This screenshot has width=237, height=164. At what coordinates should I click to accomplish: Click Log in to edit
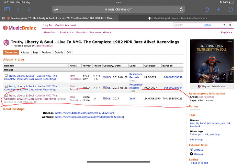coord(201,163)
